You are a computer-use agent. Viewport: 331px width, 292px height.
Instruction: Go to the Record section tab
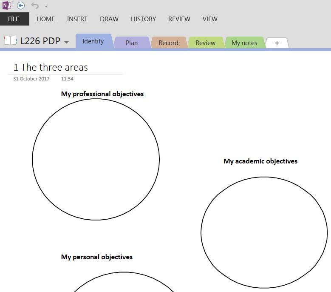[168, 43]
